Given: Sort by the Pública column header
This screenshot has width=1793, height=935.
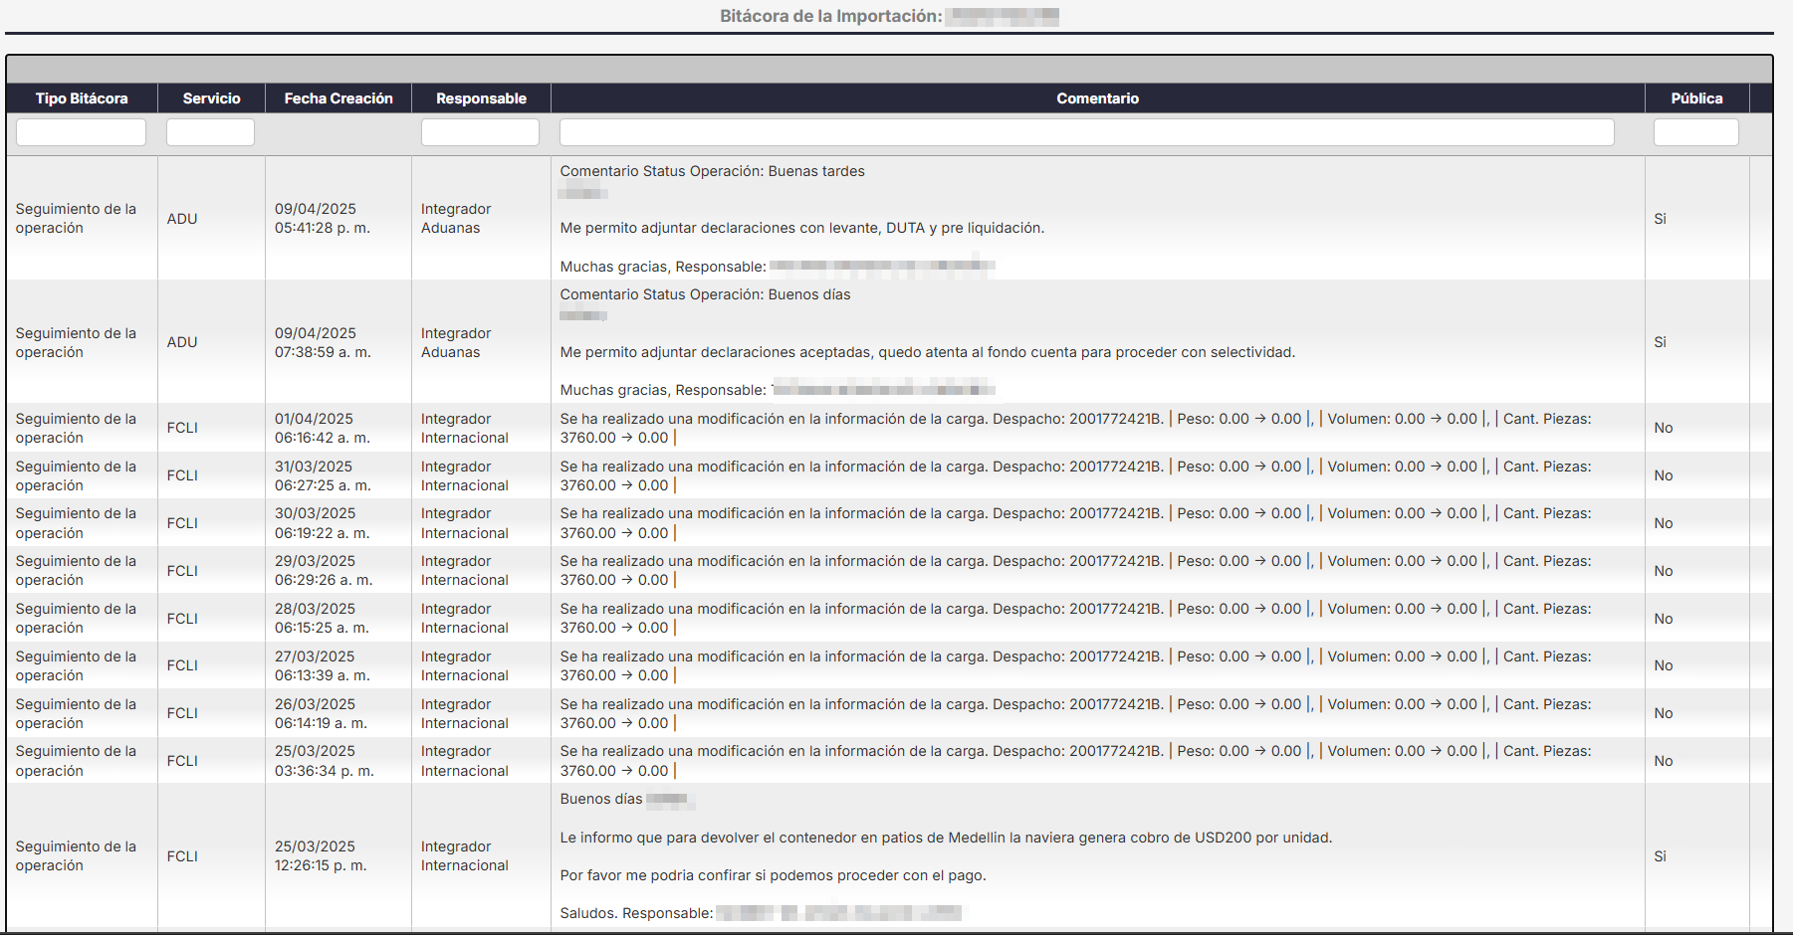Looking at the screenshot, I should [1696, 98].
